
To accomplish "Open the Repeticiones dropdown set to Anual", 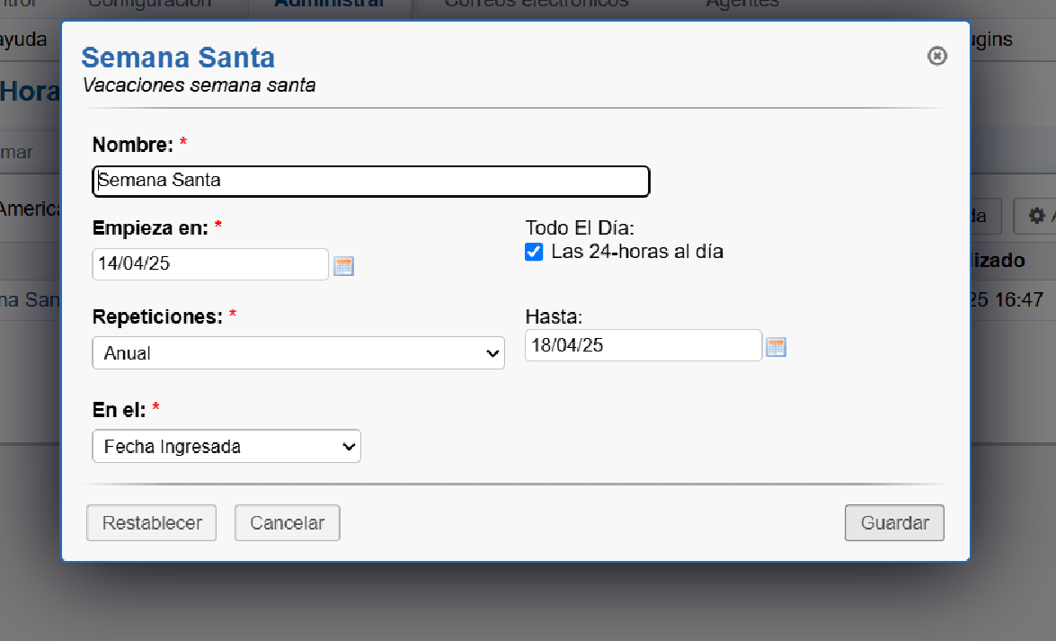I will (x=298, y=353).
